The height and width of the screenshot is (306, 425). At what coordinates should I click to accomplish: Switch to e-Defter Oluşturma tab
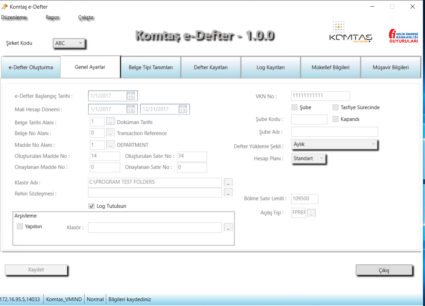[x=31, y=67]
